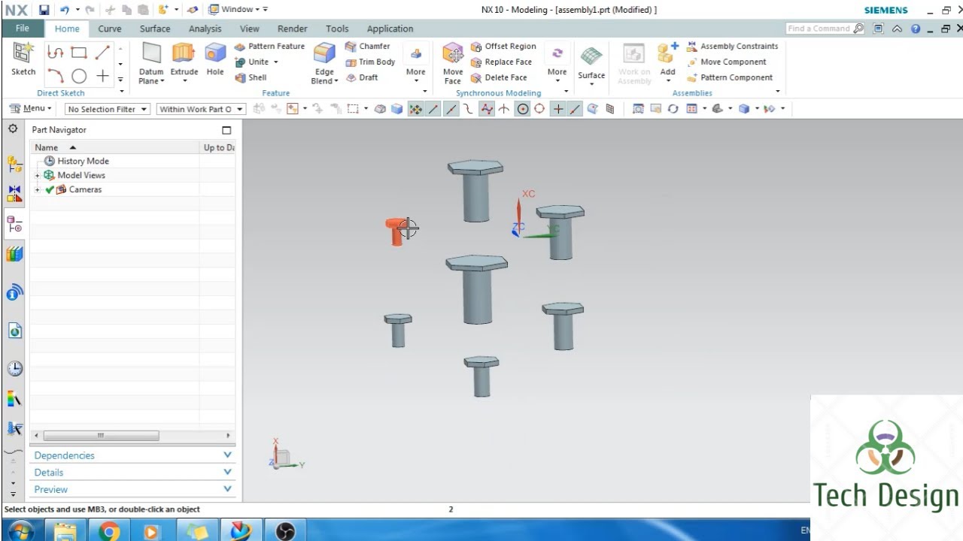Expand the Cameras tree node
The width and height of the screenshot is (963, 541).
coord(38,189)
